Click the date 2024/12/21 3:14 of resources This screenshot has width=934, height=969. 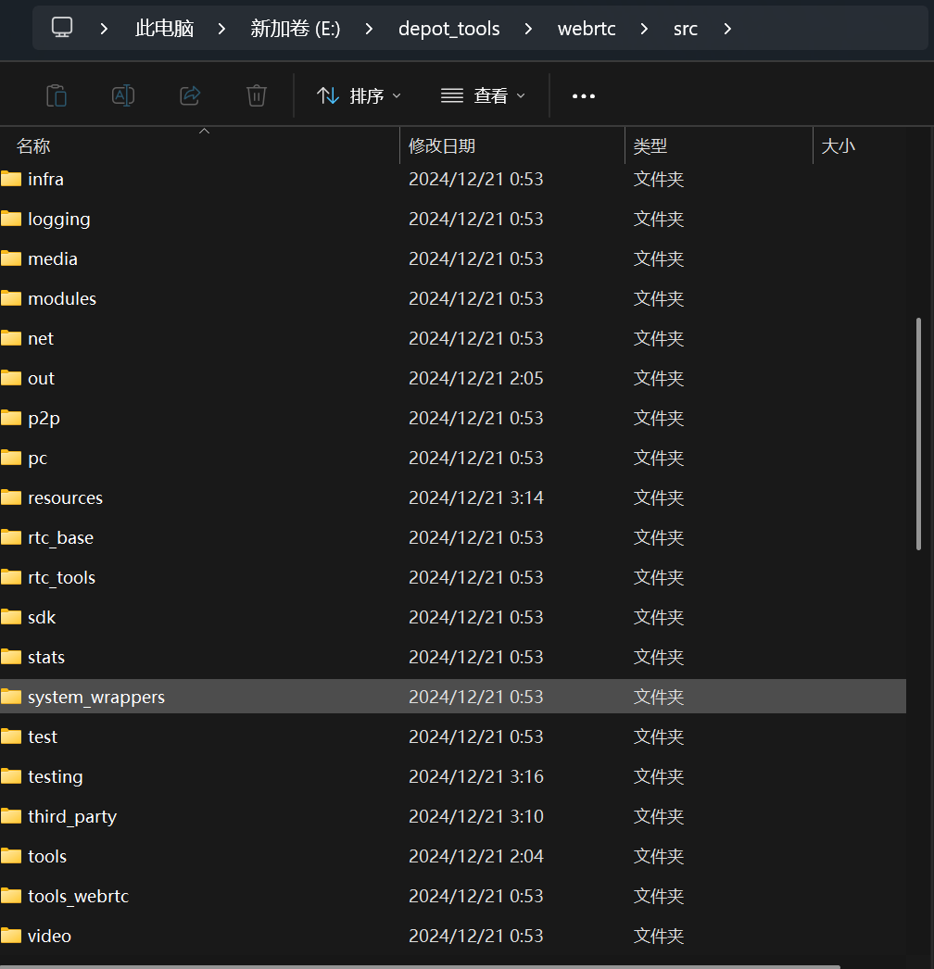pos(476,497)
